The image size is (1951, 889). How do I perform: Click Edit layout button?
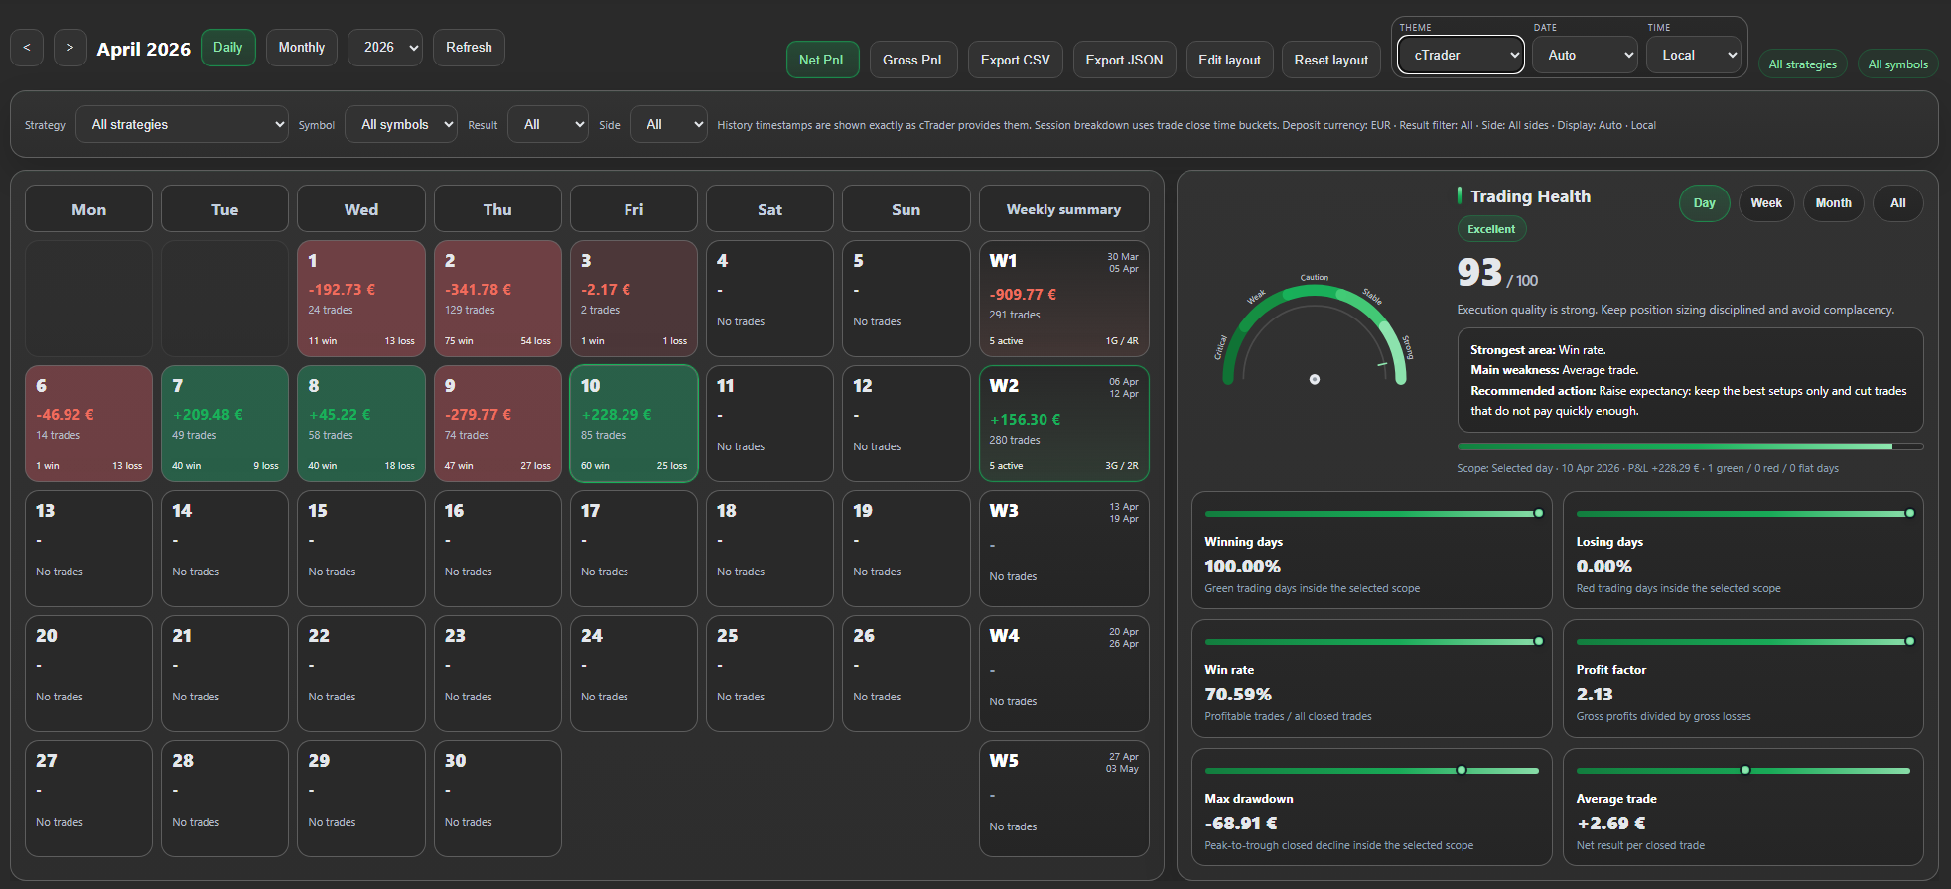(1229, 60)
